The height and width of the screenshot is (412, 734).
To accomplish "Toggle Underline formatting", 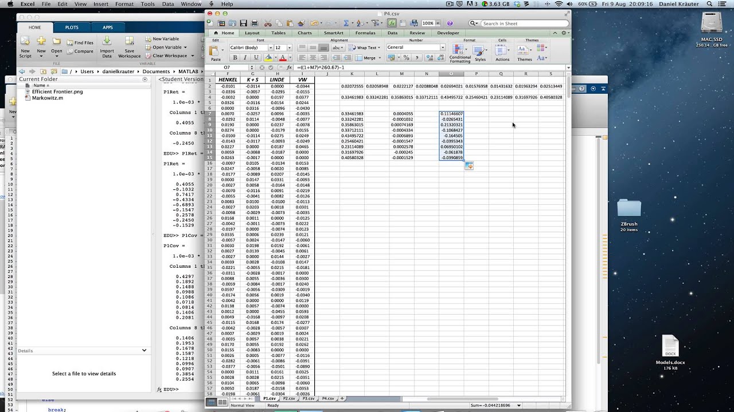I will (x=256, y=58).
